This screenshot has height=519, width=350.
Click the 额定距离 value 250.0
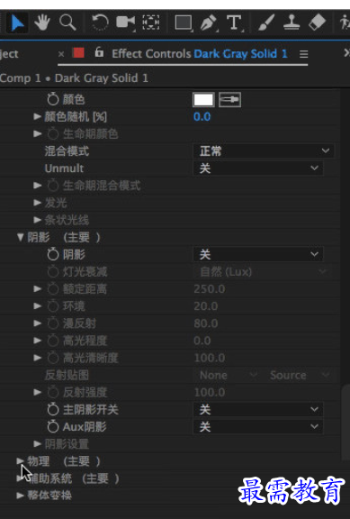(x=210, y=289)
